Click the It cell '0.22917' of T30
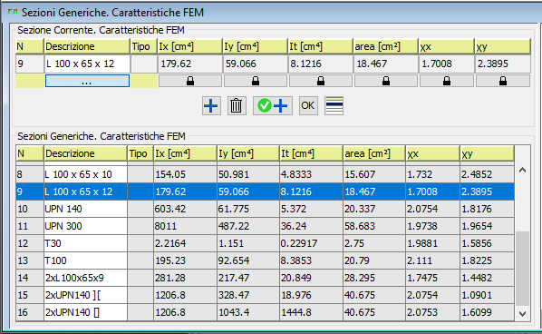This screenshot has width=542, height=334. (x=311, y=243)
